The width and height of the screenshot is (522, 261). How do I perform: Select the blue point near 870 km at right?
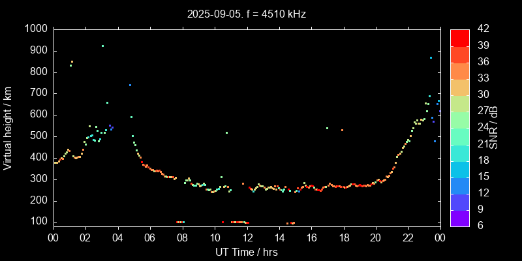click(431, 57)
